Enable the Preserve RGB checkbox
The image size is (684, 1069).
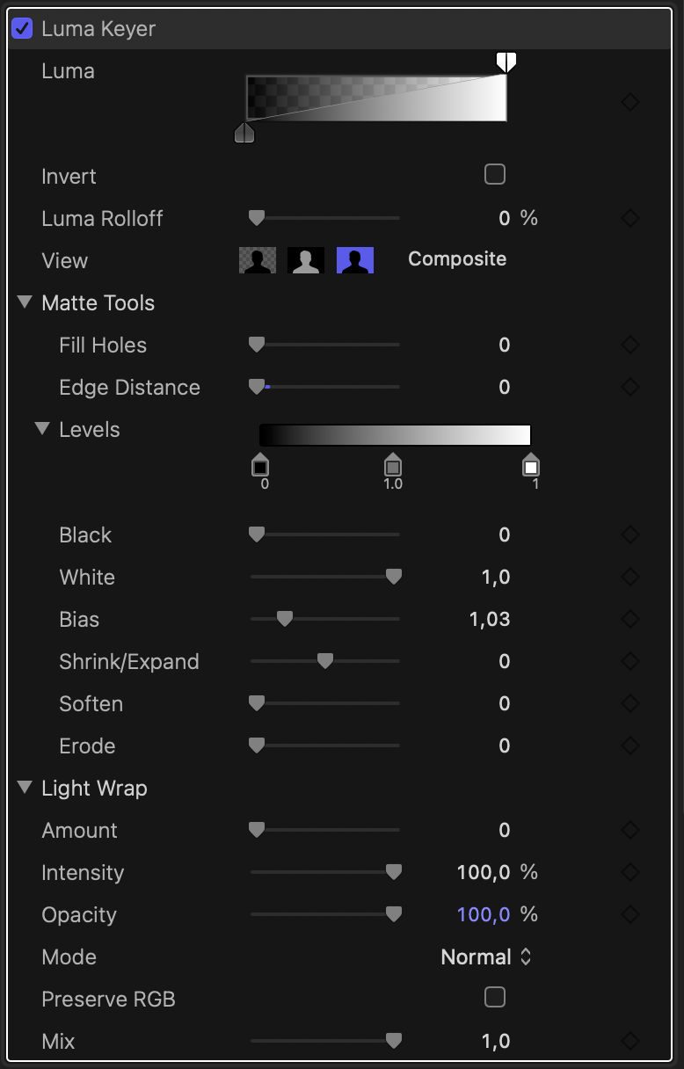(x=495, y=997)
